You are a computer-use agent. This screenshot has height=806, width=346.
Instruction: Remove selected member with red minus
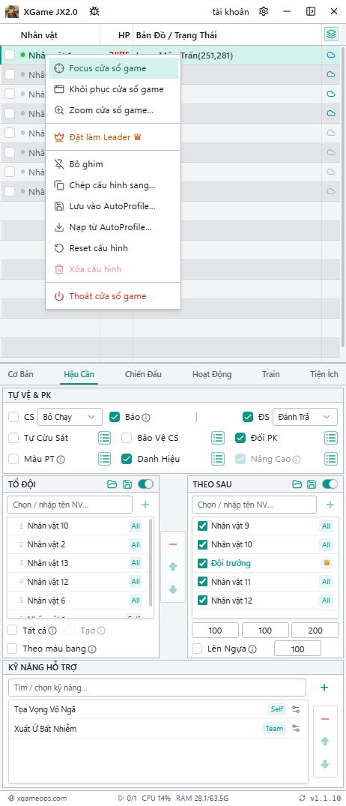[173, 544]
